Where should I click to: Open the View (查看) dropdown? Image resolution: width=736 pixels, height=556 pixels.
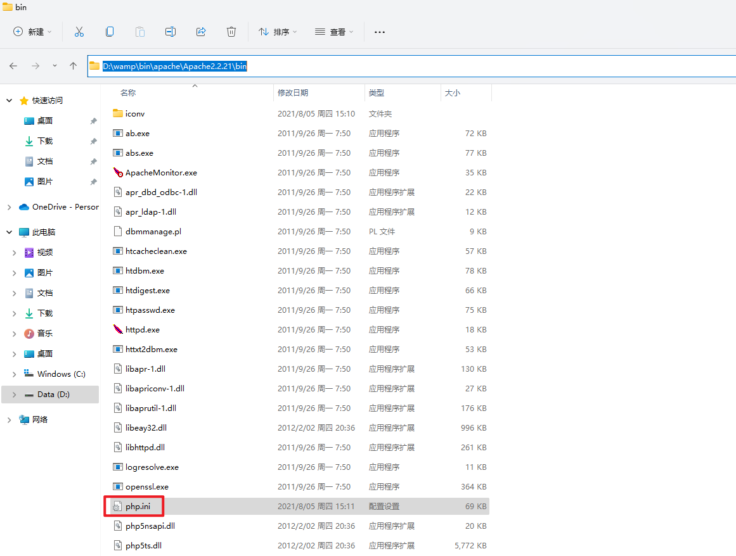(x=333, y=32)
